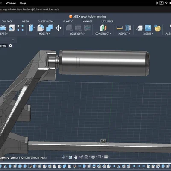Go to the MANAGE tab
The height and width of the screenshot is (171, 171).
pos(87,21)
